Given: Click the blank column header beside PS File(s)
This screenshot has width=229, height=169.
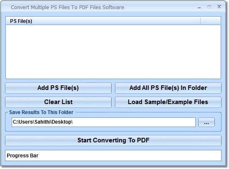Looking at the screenshot, I should (210, 21).
